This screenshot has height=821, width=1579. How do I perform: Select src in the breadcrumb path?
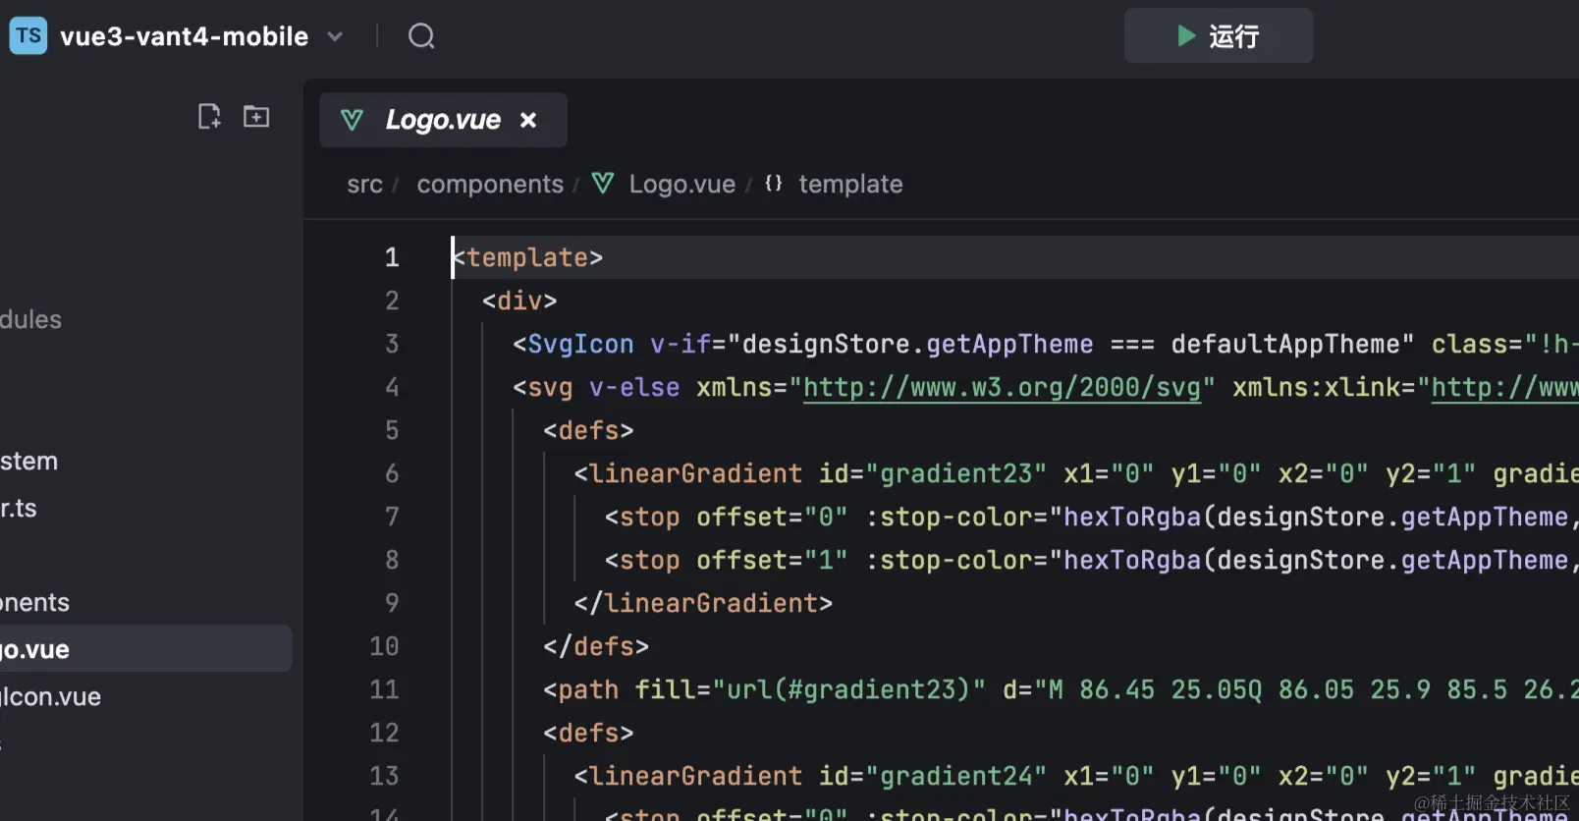(x=364, y=185)
